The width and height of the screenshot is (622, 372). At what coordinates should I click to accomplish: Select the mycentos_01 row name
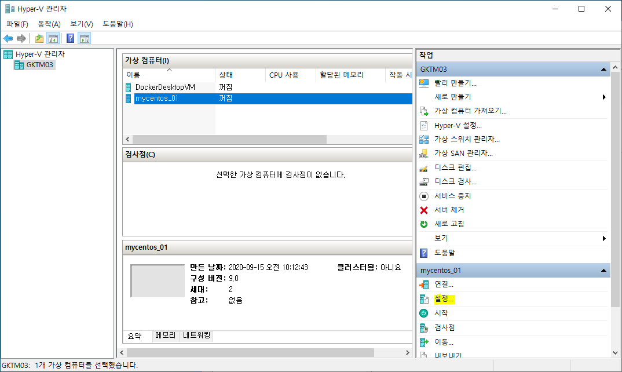157,99
